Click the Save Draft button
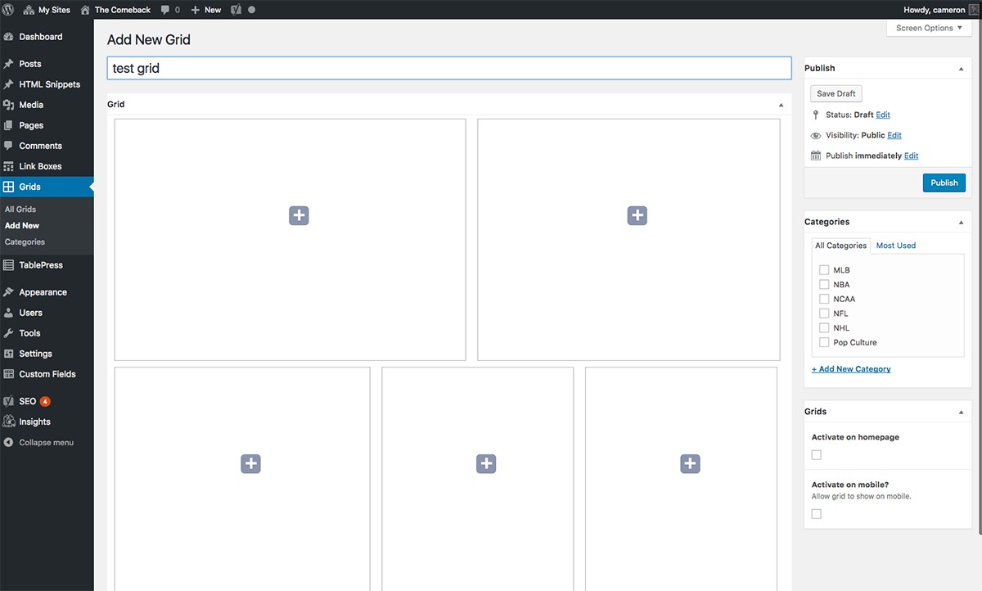Viewport: 982px width, 591px height. tap(836, 93)
